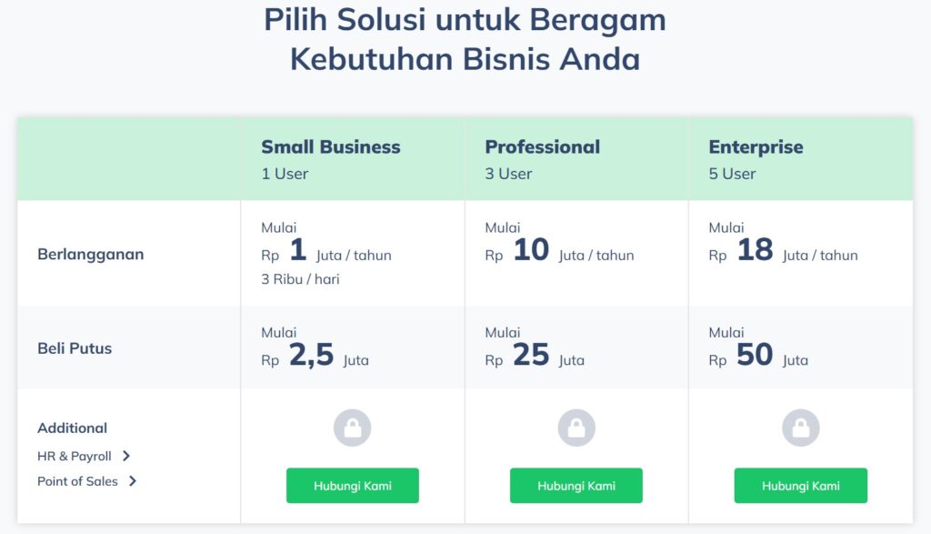Open the Point of Sales link
This screenshot has width=931, height=534.
[77, 481]
